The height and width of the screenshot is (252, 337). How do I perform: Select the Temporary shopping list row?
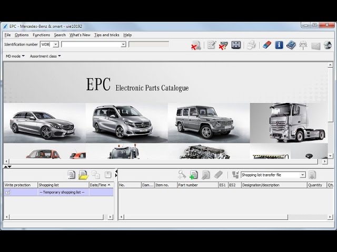[x=58, y=192]
